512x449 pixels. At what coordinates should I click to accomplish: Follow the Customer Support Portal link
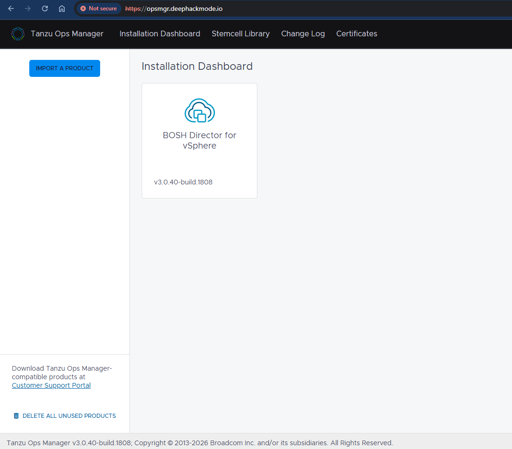tap(51, 385)
